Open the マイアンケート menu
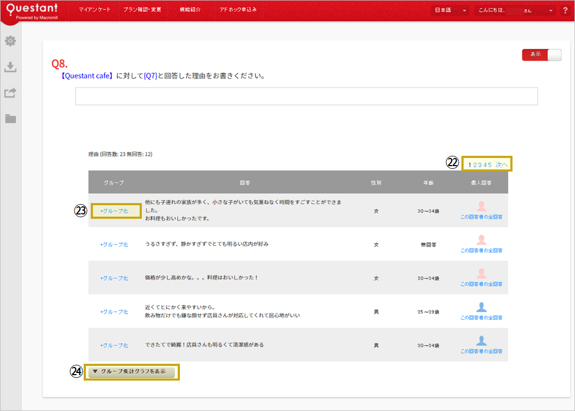This screenshot has width=575, height=411. 95,9
